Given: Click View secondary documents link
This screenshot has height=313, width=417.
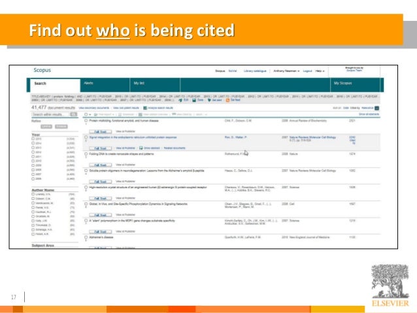Looking at the screenshot, I should 94,108.
